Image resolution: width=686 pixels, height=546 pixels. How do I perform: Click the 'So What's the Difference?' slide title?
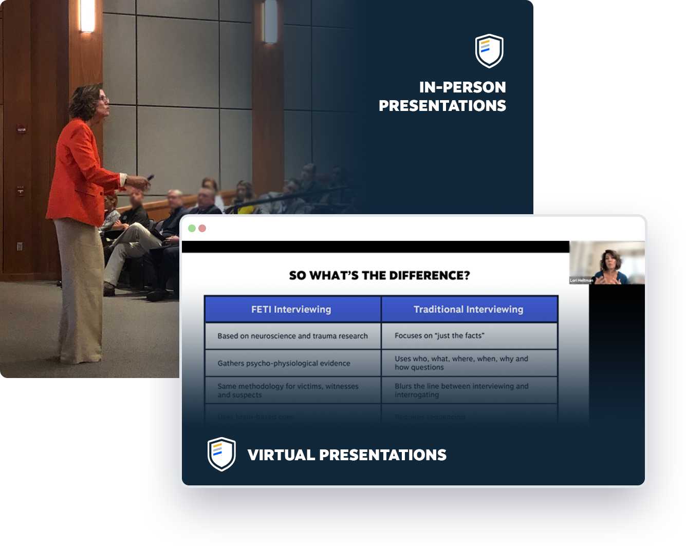pyautogui.click(x=379, y=275)
